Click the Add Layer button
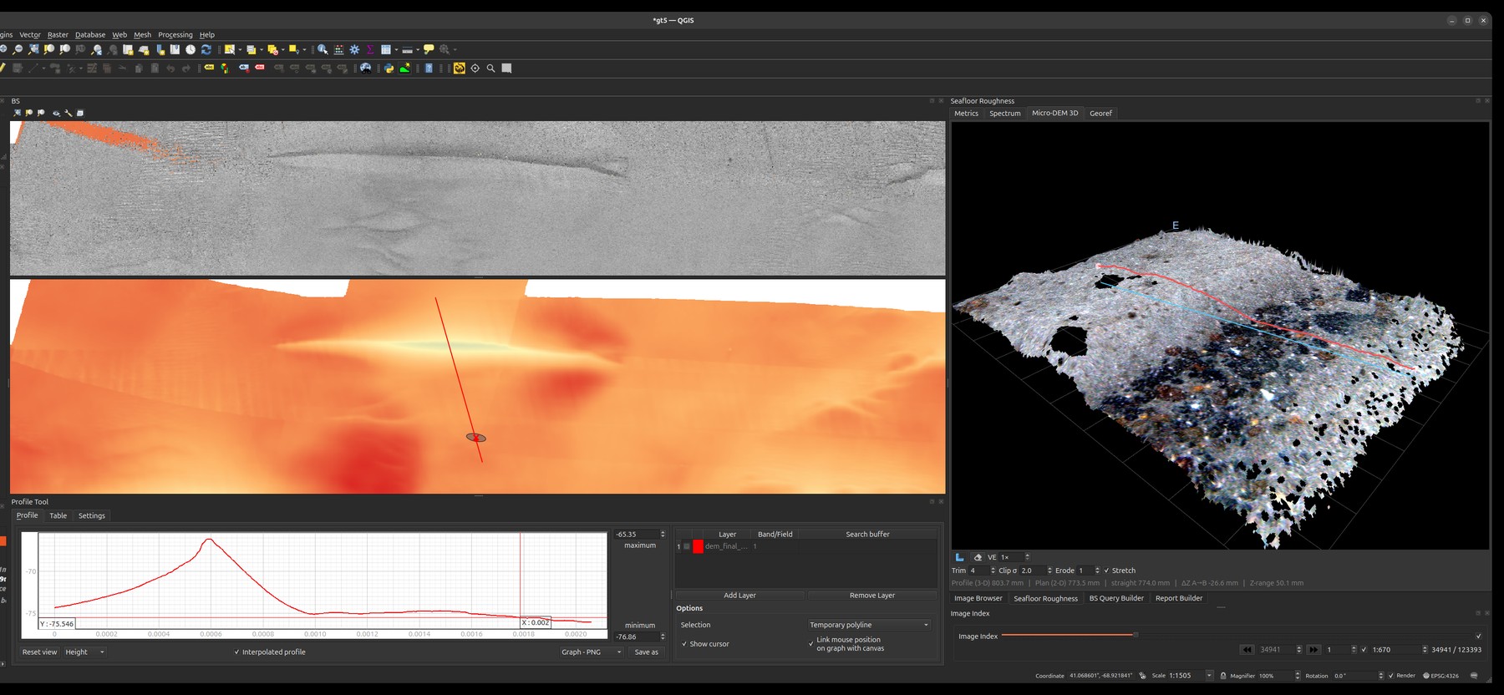 pos(739,596)
